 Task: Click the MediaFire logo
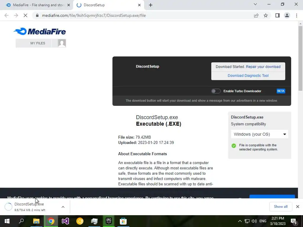40,31
